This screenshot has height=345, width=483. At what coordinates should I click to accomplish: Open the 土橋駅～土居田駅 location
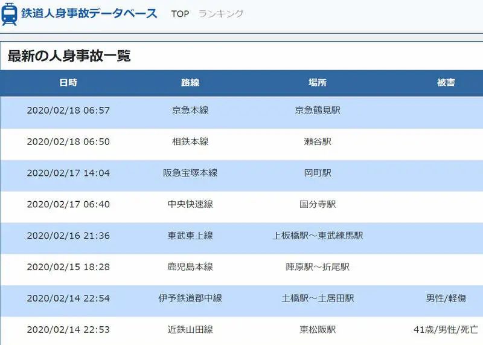coord(318,298)
